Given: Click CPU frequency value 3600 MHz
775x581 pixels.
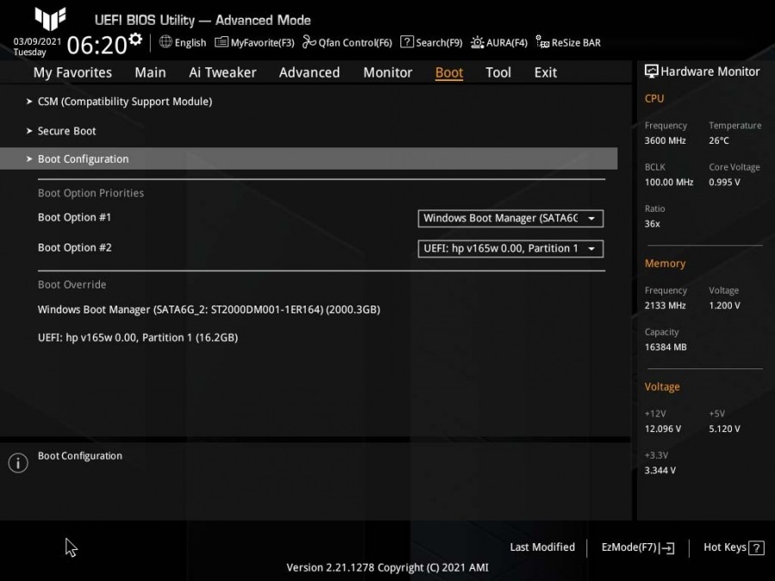Looking at the screenshot, I should pos(665,141).
